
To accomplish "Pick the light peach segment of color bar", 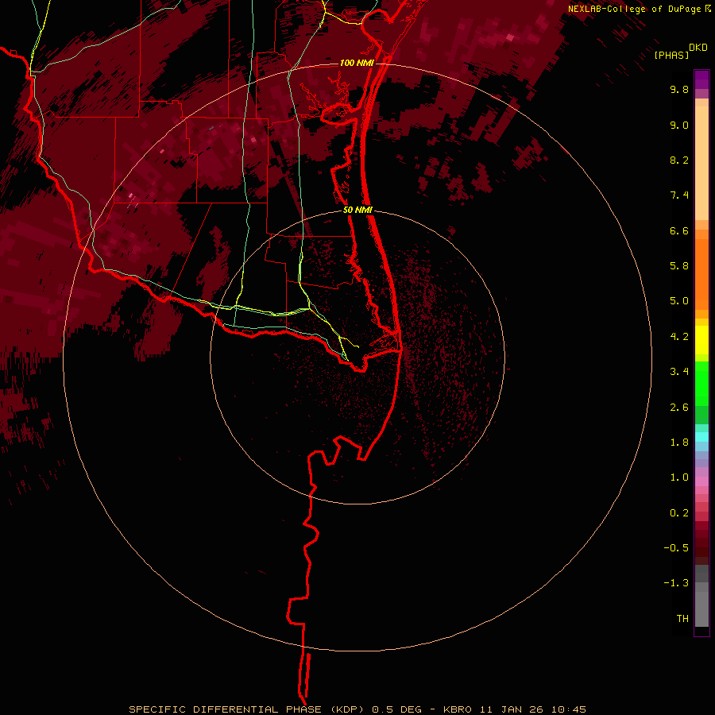I will (x=701, y=163).
